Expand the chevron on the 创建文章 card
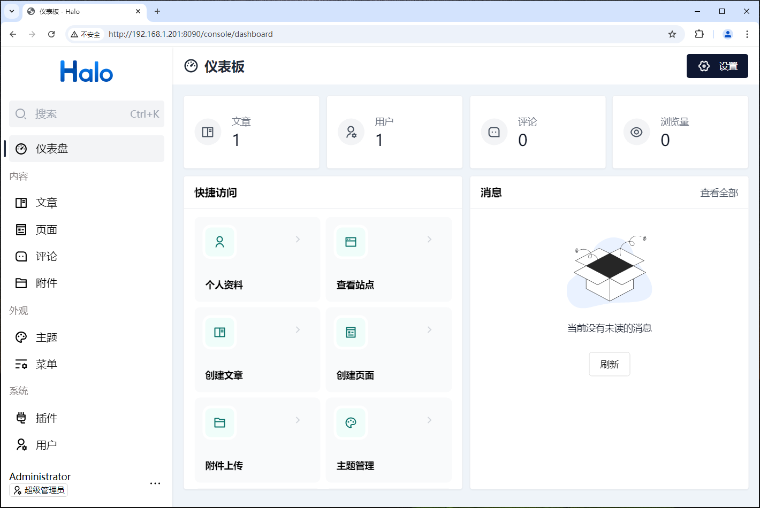The height and width of the screenshot is (508, 760). (298, 330)
